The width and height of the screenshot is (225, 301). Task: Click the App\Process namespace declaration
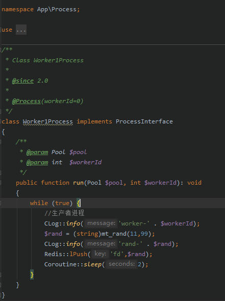coord(57,9)
